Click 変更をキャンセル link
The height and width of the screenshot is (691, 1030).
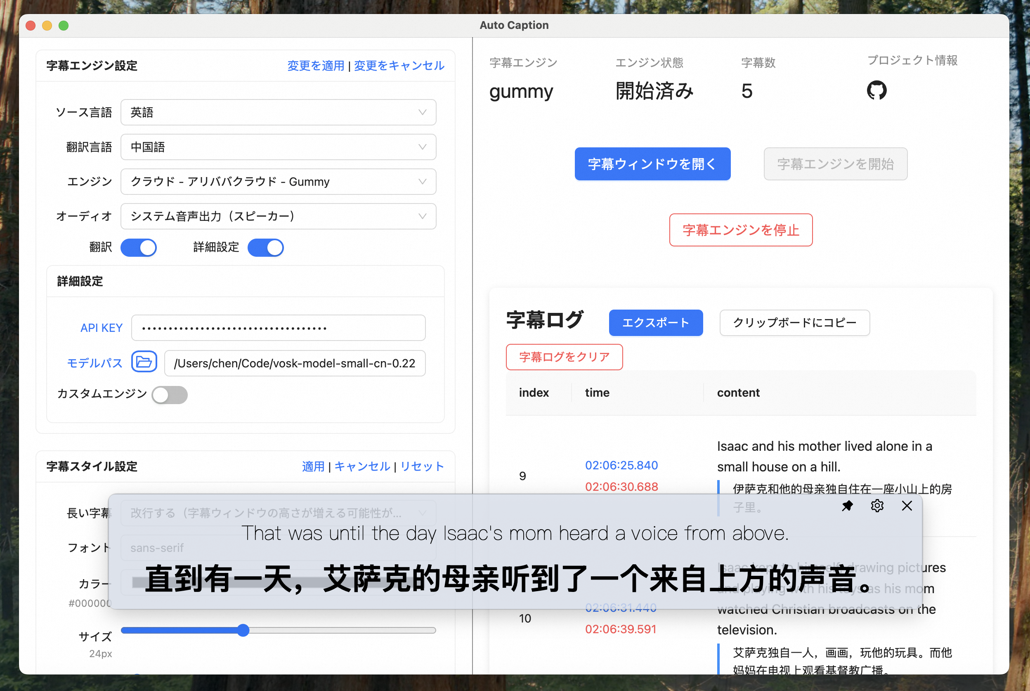pos(399,66)
